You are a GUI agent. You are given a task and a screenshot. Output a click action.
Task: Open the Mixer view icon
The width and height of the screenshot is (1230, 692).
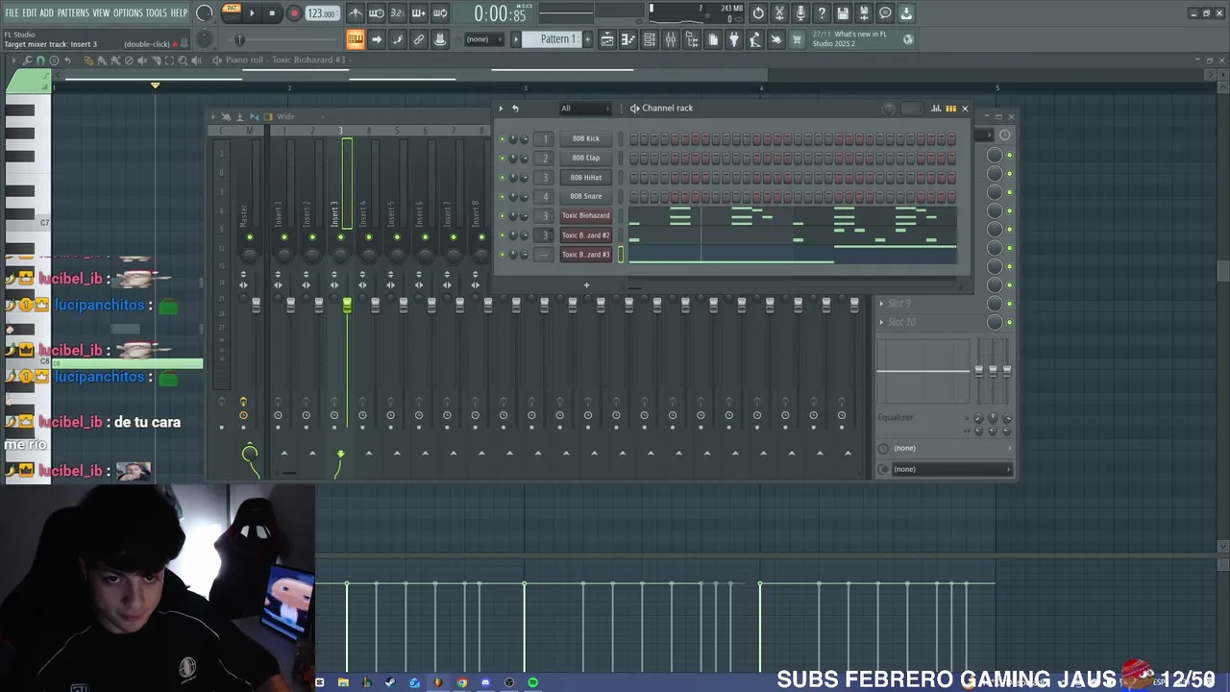671,39
